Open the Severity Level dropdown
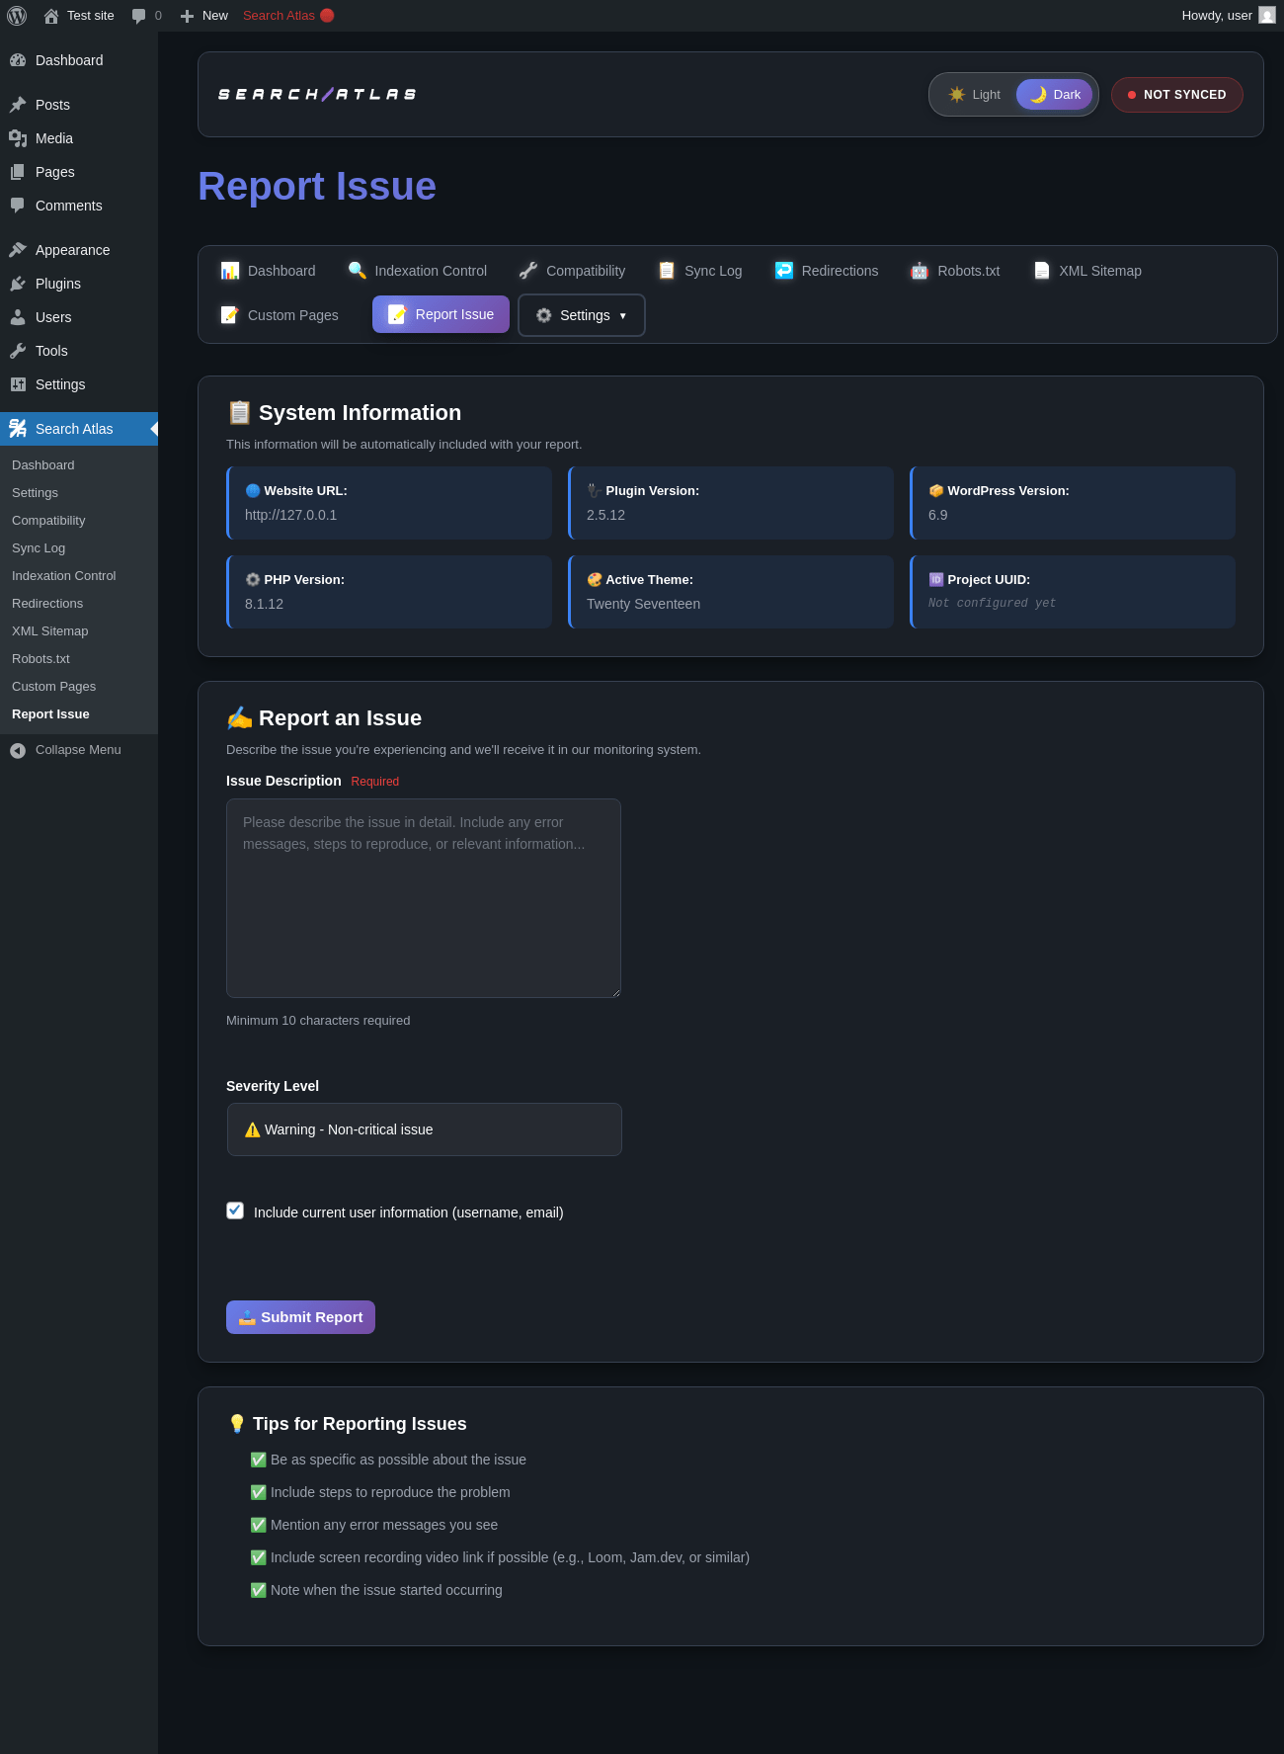This screenshot has width=1284, height=1754. (x=425, y=1129)
